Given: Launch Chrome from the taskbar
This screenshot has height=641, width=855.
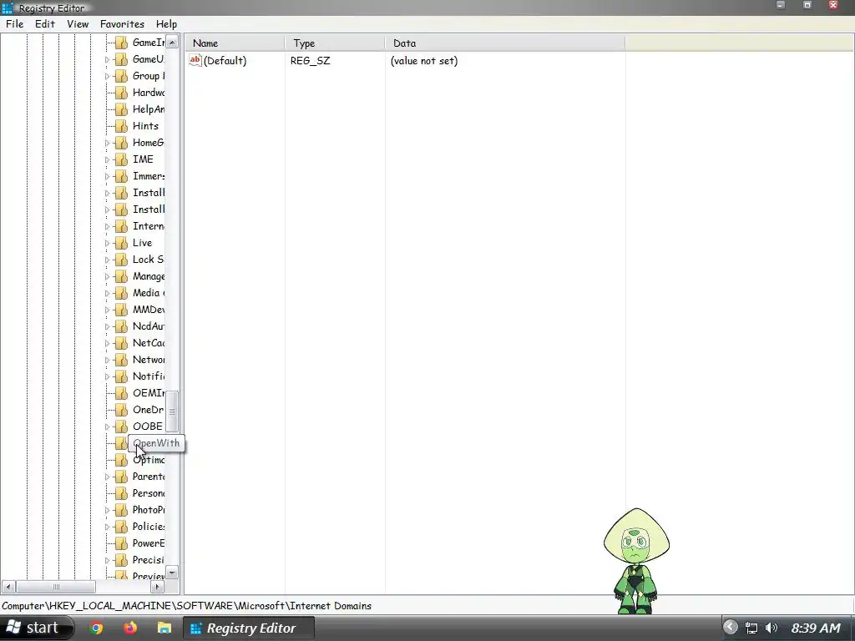Looking at the screenshot, I should coord(97,628).
